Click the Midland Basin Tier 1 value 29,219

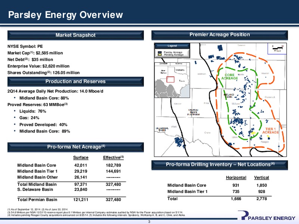point(81,171)
